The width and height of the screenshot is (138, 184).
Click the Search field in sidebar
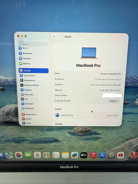(x=33, y=44)
